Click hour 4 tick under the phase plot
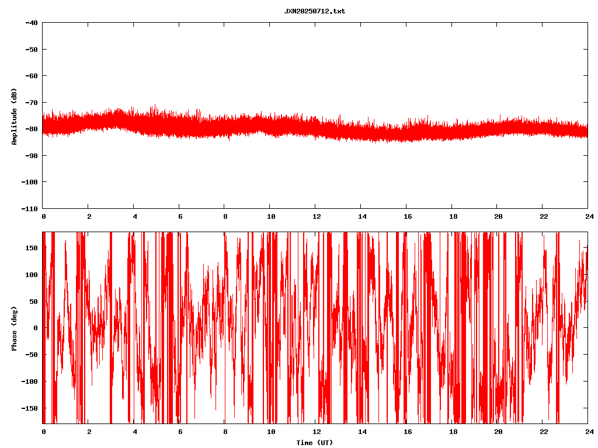This screenshot has height=448, width=598. 135,432
